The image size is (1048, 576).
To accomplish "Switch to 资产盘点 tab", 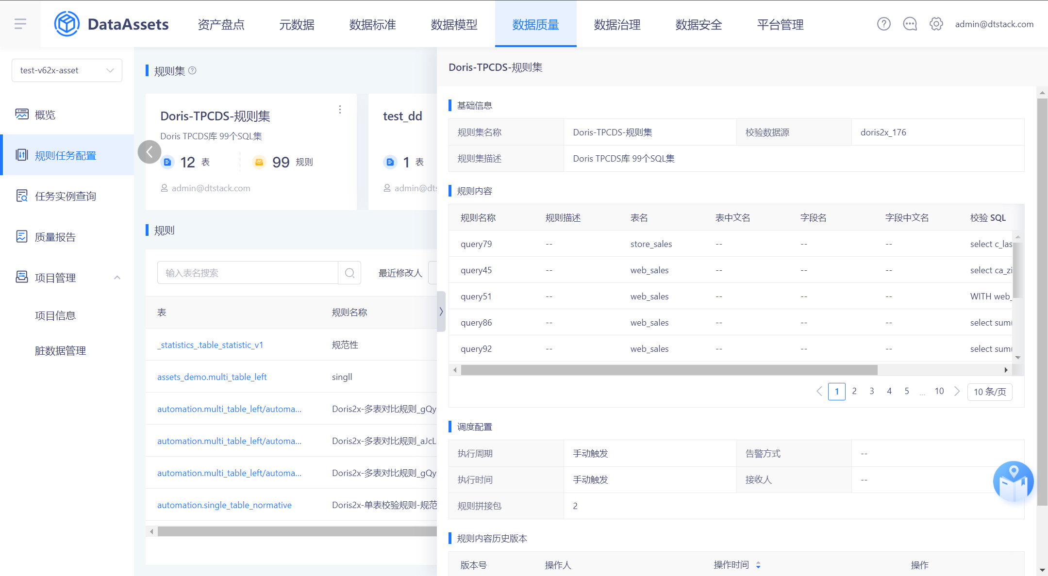I will pyautogui.click(x=221, y=24).
